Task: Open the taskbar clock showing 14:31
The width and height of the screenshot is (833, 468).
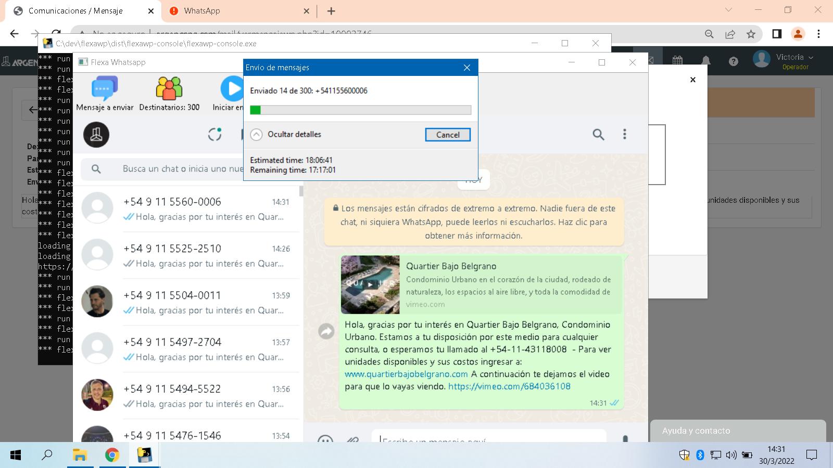Action: point(776,455)
